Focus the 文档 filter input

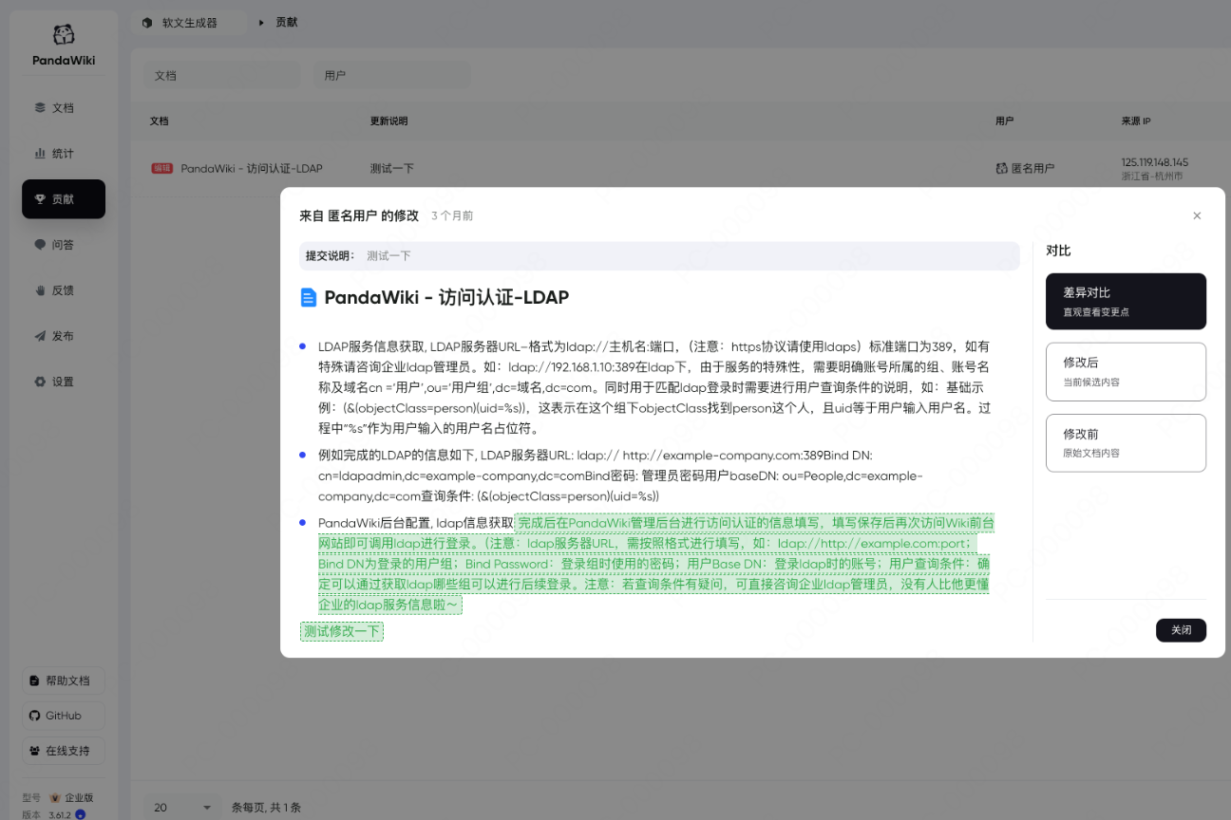tap(220, 75)
